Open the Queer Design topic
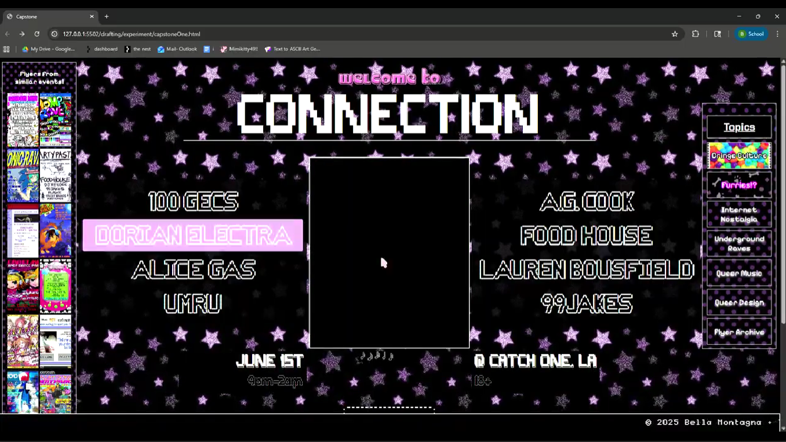The height and width of the screenshot is (442, 786). 739,302
